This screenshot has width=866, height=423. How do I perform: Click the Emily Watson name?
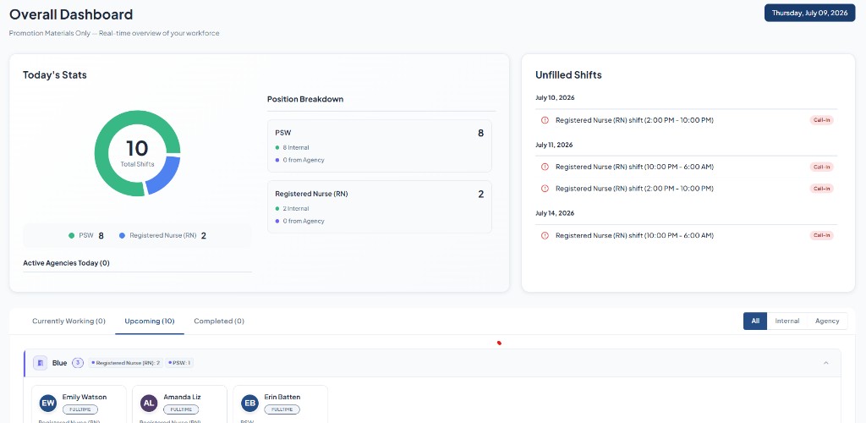pyautogui.click(x=85, y=397)
